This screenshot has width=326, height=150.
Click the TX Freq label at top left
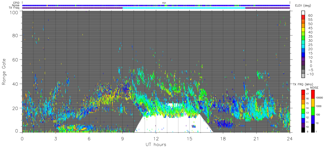[14, 8]
